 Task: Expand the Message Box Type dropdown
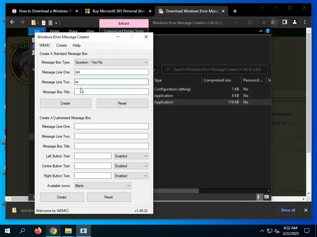click(x=111, y=62)
